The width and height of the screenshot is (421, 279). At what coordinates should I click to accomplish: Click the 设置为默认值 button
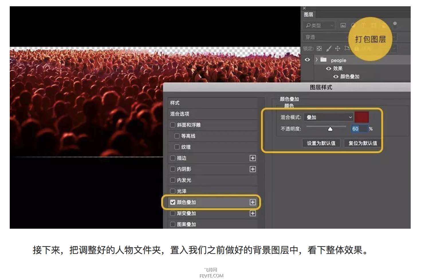321,143
